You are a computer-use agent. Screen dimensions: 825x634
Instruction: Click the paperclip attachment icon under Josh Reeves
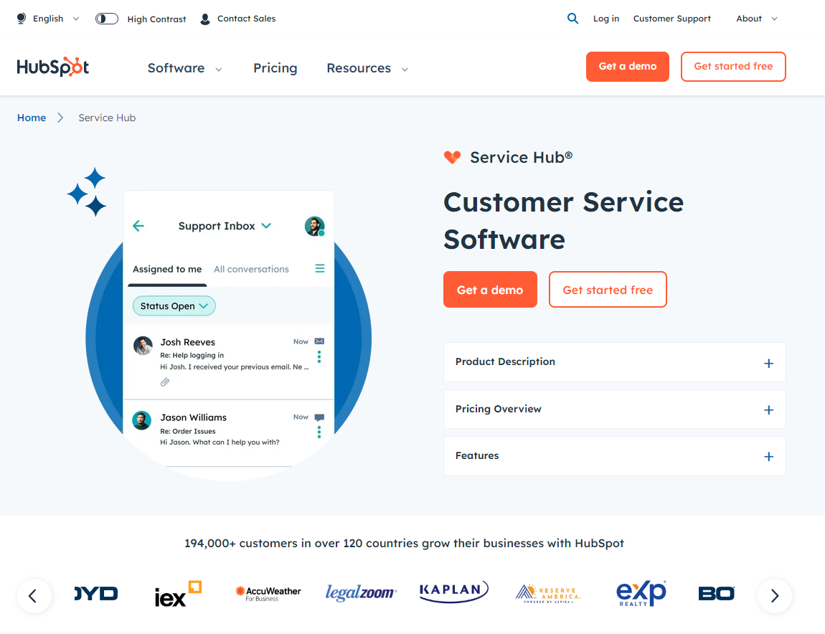[165, 382]
